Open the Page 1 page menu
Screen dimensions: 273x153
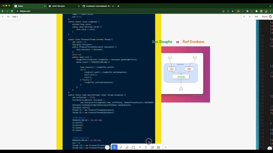pos(15,17)
